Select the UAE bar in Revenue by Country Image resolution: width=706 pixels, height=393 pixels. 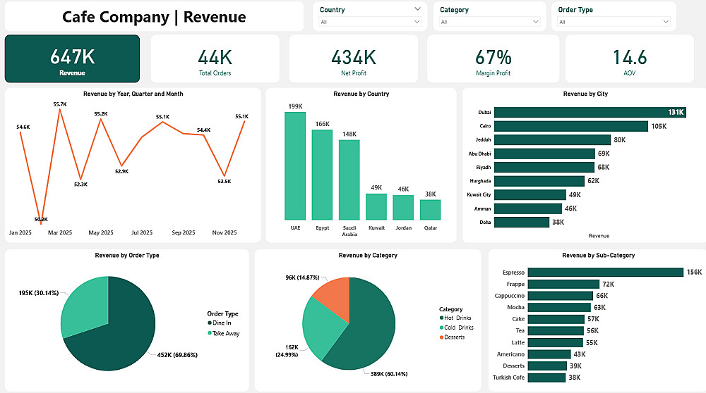pos(295,166)
